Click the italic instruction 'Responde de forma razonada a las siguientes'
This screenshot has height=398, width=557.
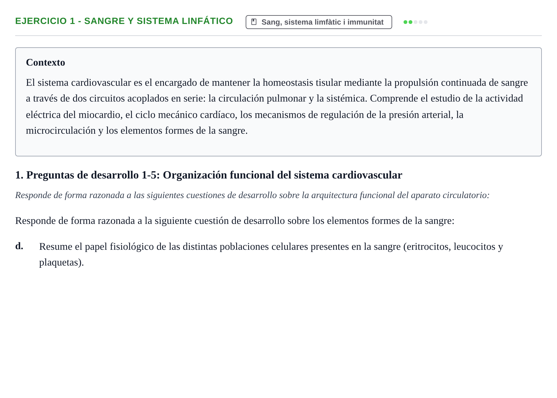click(x=252, y=195)
